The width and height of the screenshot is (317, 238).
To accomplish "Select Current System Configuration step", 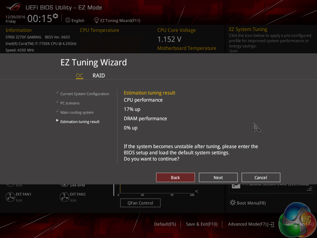I will [x=85, y=94].
